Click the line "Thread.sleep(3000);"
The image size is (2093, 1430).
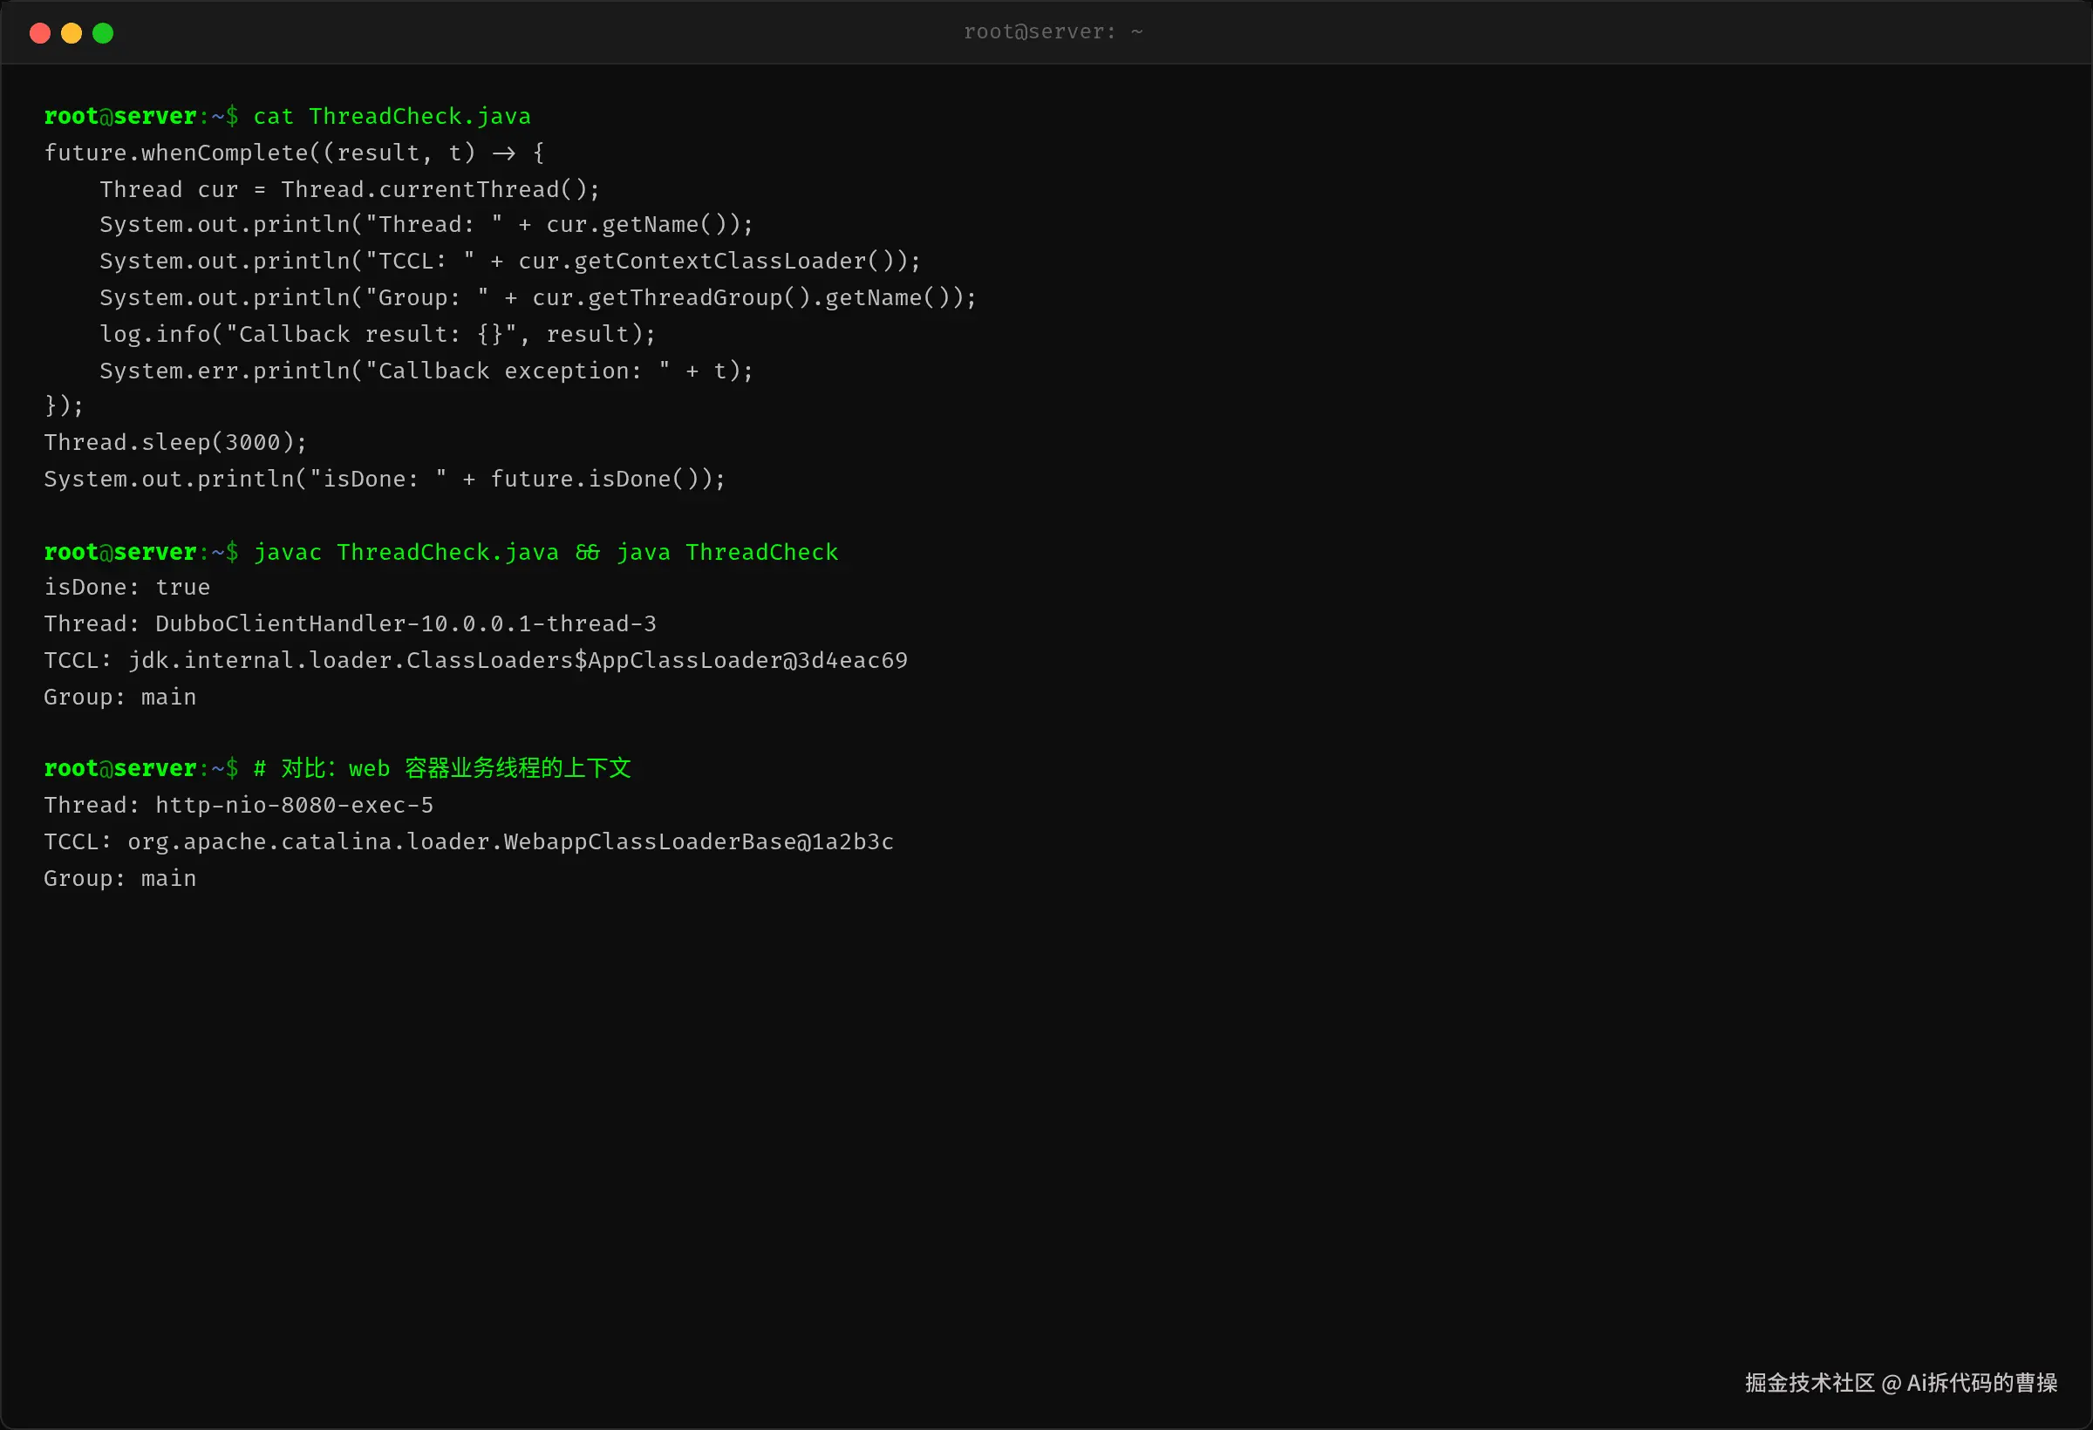click(175, 442)
